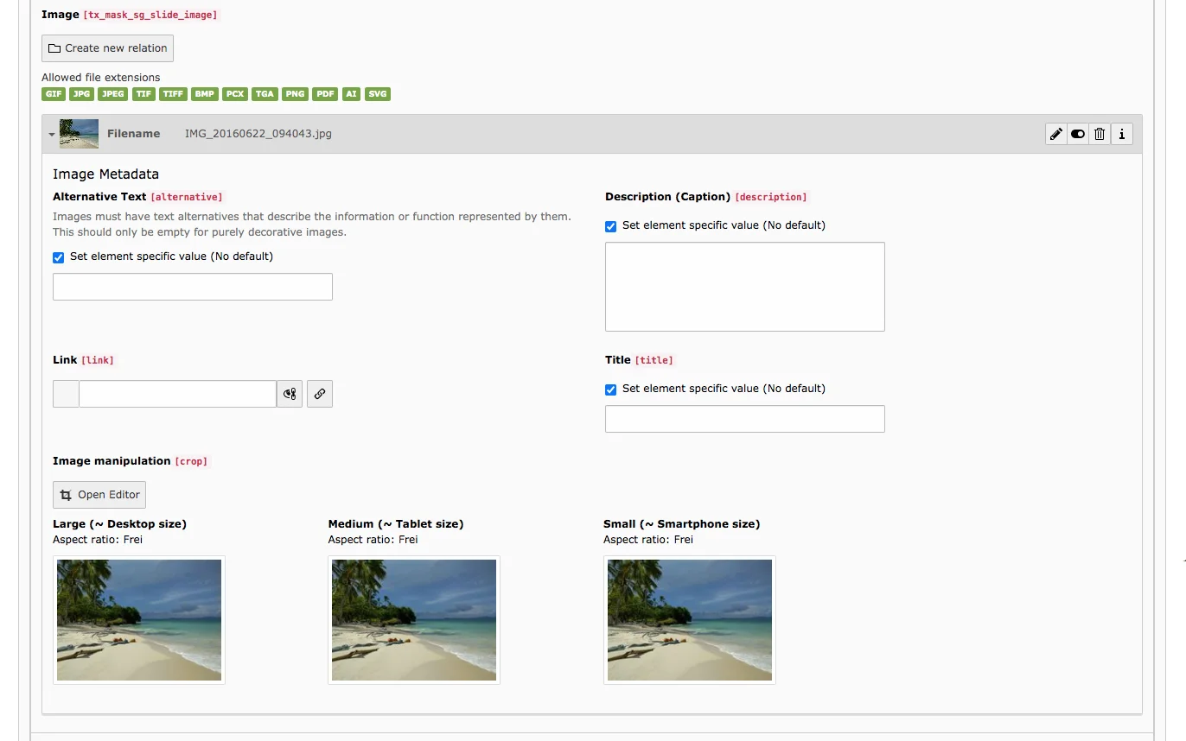The width and height of the screenshot is (1186, 741).
Task: Click the delete trash icon for the image
Action: 1099,134
